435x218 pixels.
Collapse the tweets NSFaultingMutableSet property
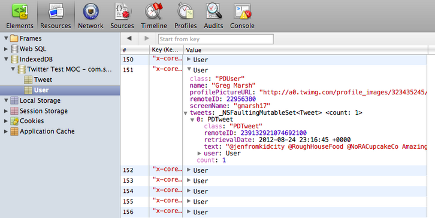(186, 113)
